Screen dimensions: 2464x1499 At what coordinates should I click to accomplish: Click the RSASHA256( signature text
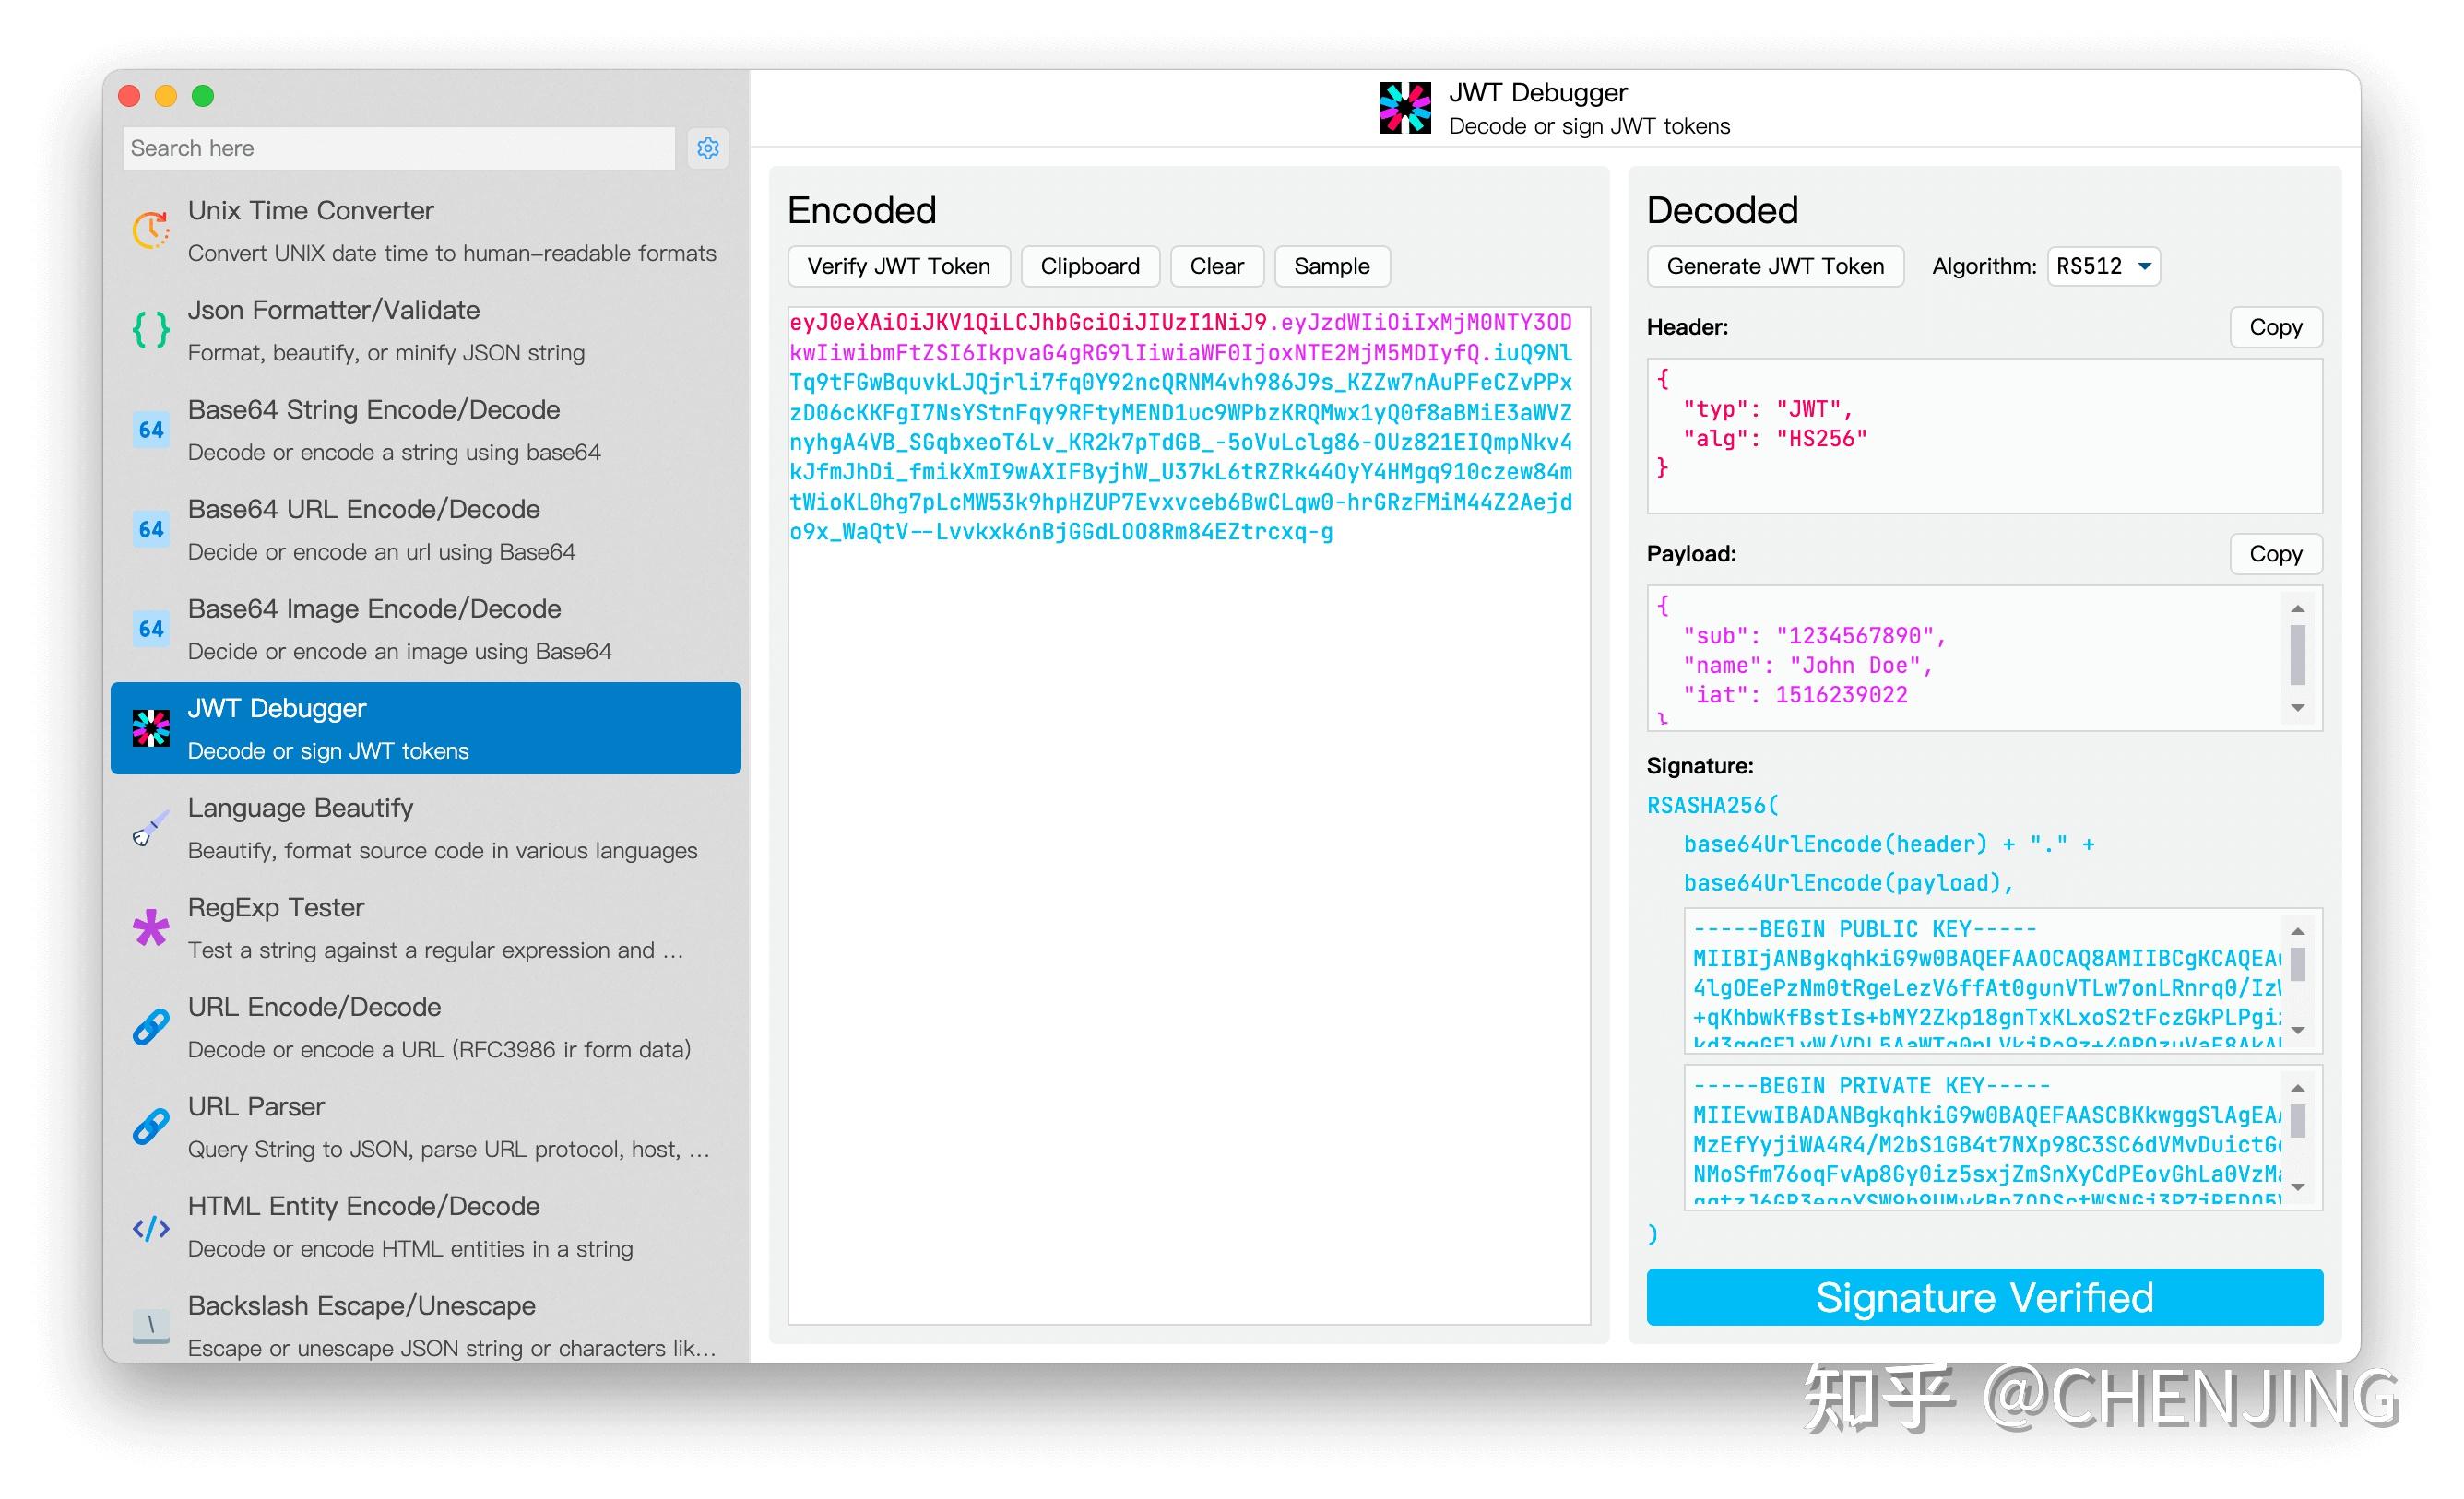1713,805
